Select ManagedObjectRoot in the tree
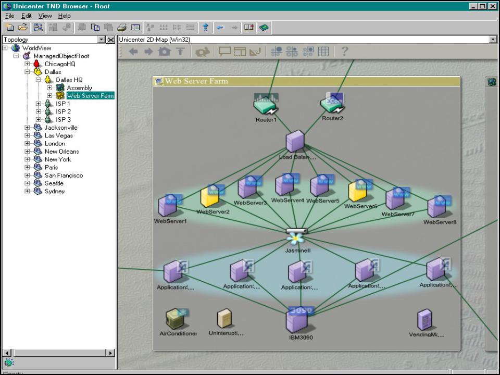The width and height of the screenshot is (500, 375). pyautogui.click(x=61, y=56)
